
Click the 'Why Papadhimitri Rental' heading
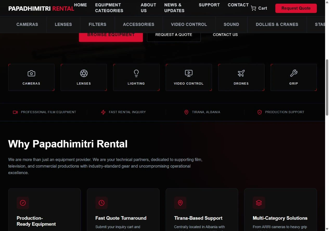click(68, 144)
